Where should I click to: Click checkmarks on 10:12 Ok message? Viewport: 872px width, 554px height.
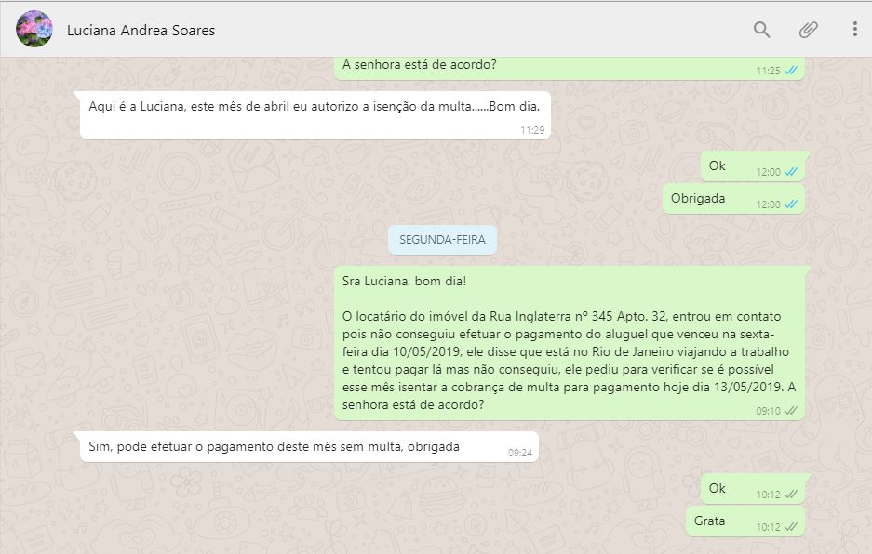pos(791,494)
